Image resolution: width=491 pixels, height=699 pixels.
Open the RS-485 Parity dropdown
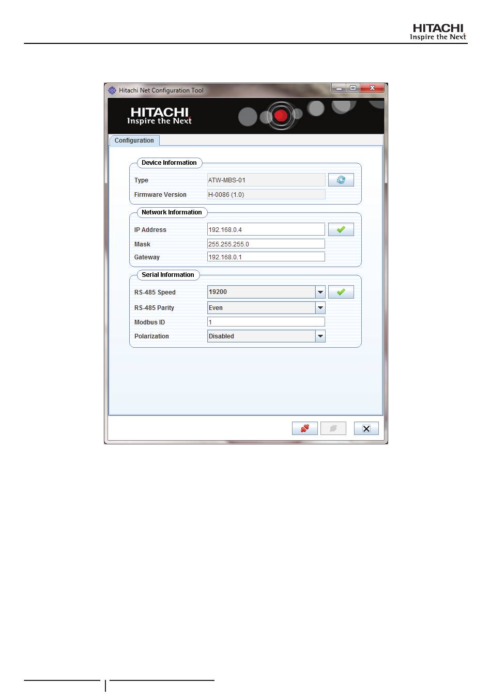[x=320, y=308]
